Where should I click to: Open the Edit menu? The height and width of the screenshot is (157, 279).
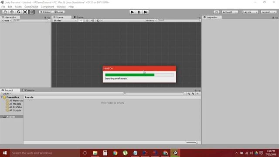point(10,7)
